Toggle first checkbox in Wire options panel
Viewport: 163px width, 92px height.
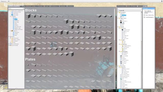pyautogui.click(x=144, y=15)
